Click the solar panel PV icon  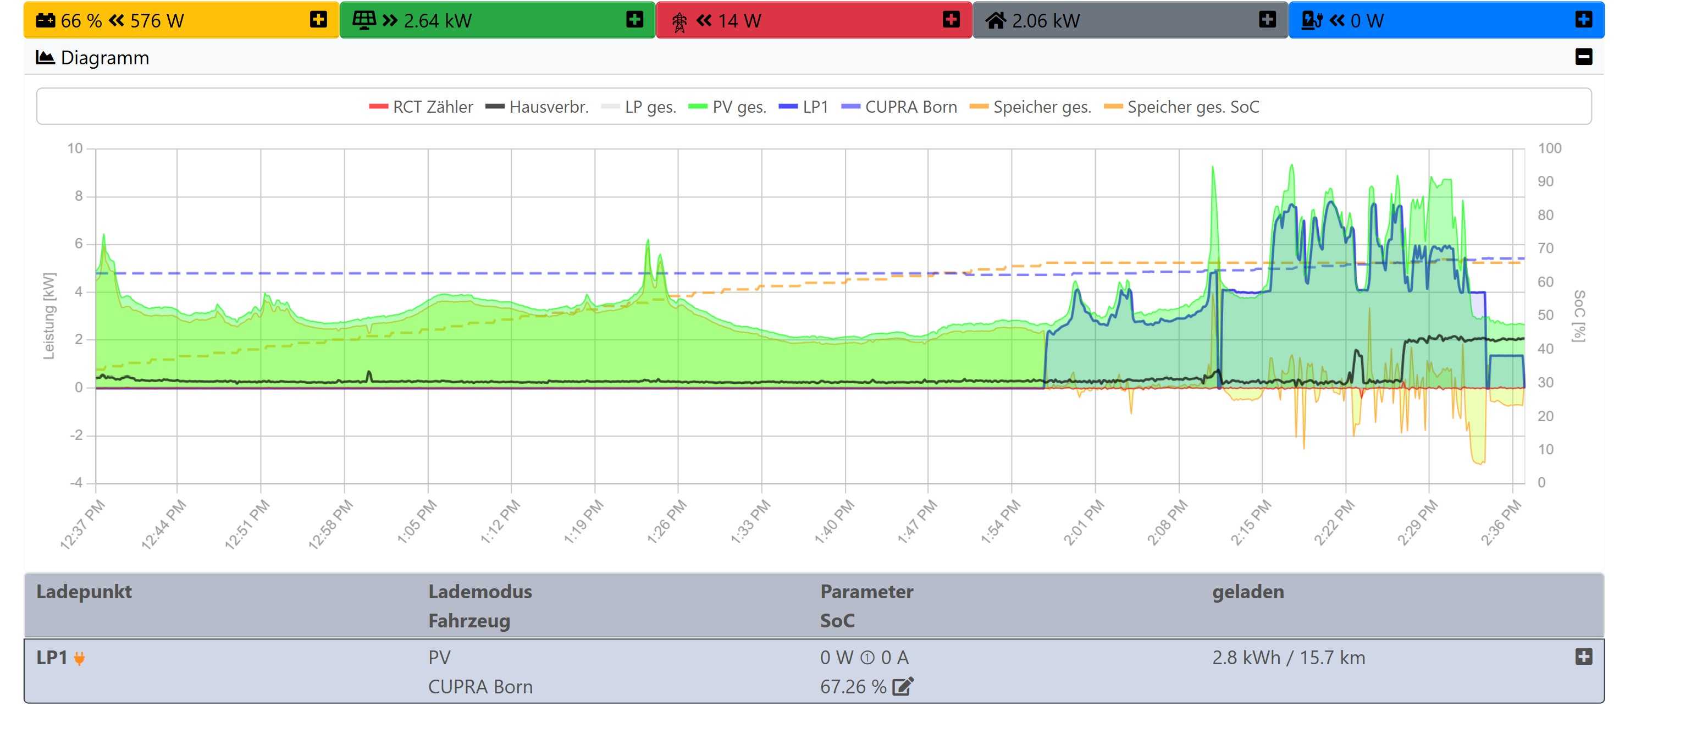[364, 20]
